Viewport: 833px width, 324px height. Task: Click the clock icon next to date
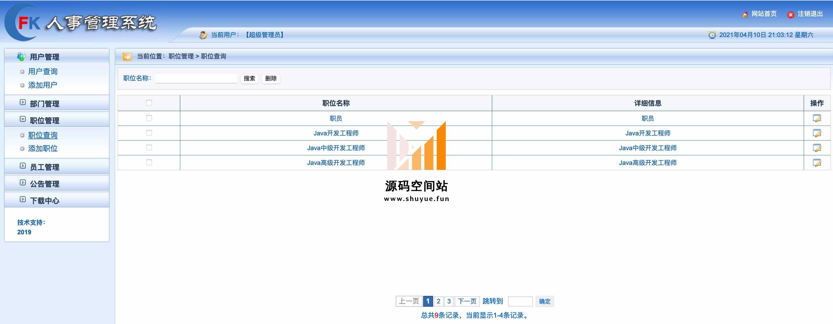click(x=712, y=35)
